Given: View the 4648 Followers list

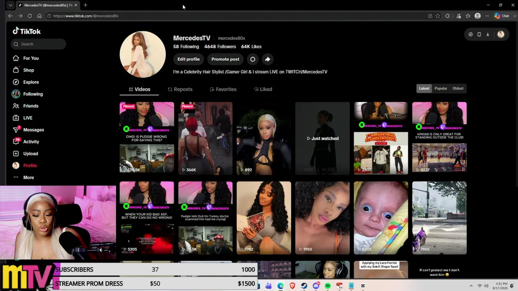Looking at the screenshot, I should tap(220, 46).
